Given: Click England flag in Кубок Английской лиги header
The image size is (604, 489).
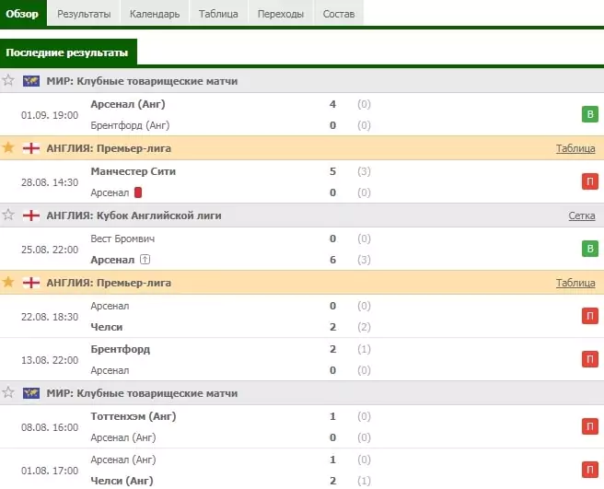Looking at the screenshot, I should tap(31, 215).
